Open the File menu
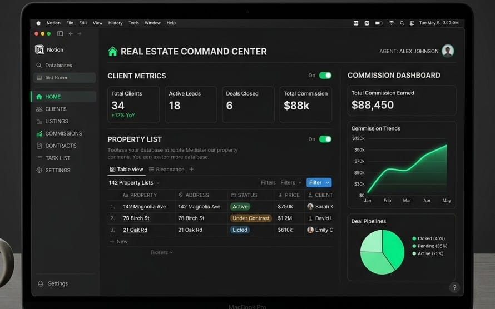The width and height of the screenshot is (495, 309). click(70, 23)
